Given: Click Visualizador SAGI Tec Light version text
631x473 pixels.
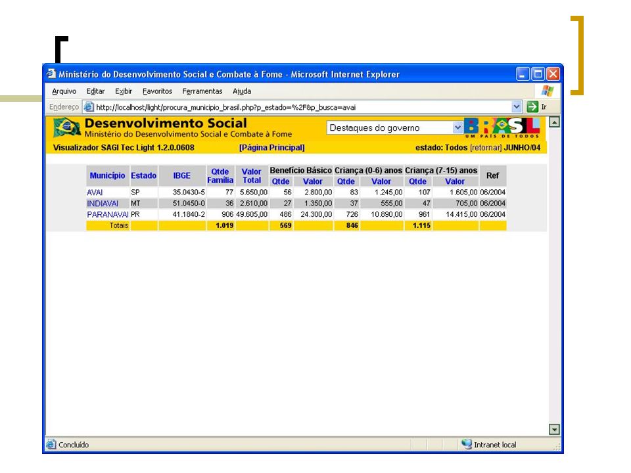Looking at the screenshot, I should (x=124, y=148).
